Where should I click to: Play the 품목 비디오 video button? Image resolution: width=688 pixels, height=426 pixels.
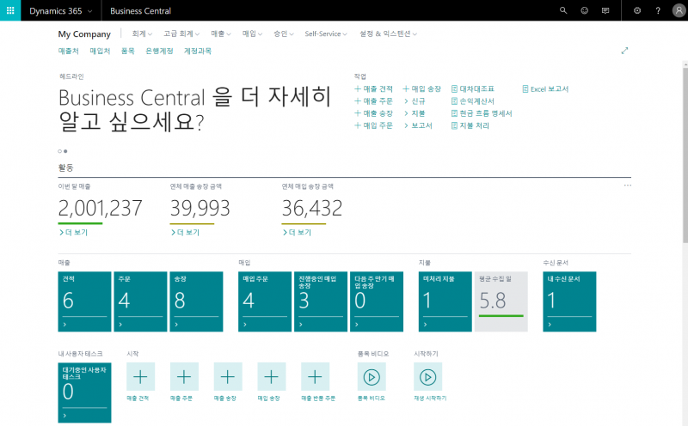[x=372, y=377]
